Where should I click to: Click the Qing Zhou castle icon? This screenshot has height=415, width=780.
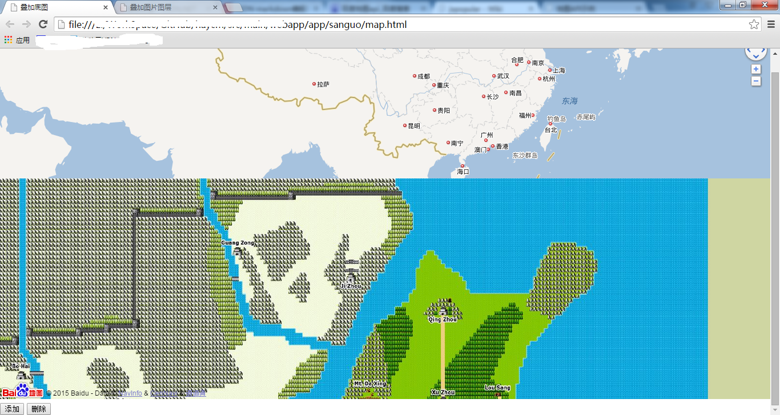tap(443, 311)
